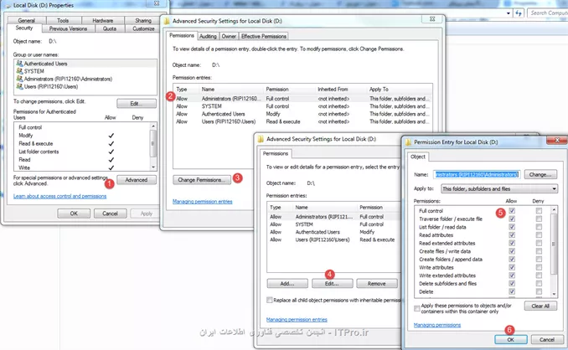This screenshot has width=568, height=350.
Task: Open the Hardware tab
Action: pos(103,21)
